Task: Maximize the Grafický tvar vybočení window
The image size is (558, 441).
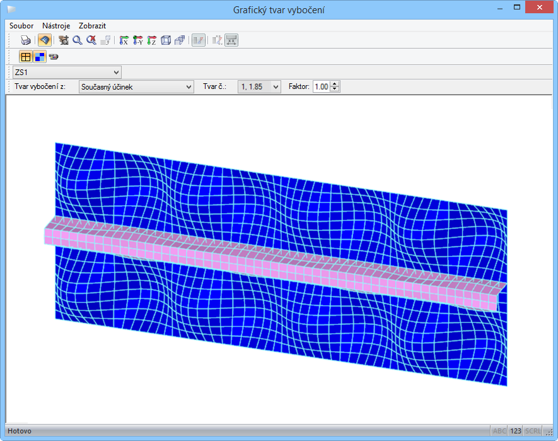Action: pyautogui.click(x=517, y=7)
